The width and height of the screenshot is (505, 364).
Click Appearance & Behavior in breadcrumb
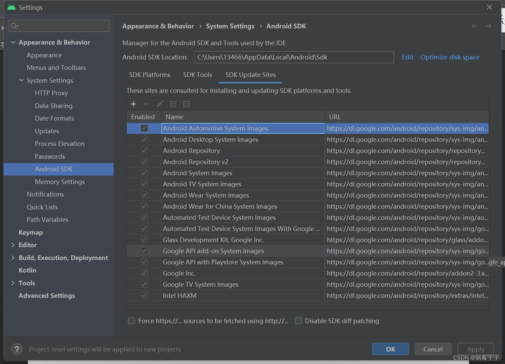[158, 26]
